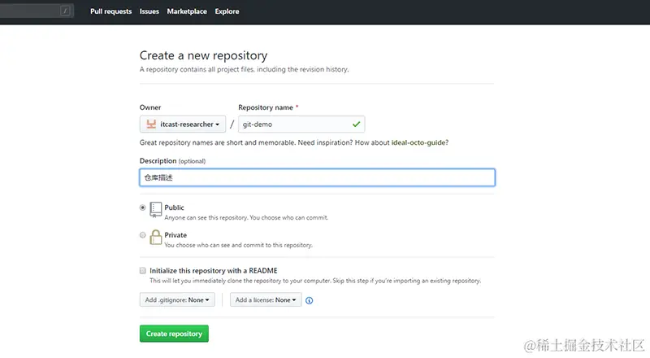The width and height of the screenshot is (650, 358).
Task: Click the slash shortcut icon in the search box
Action: click(x=65, y=11)
